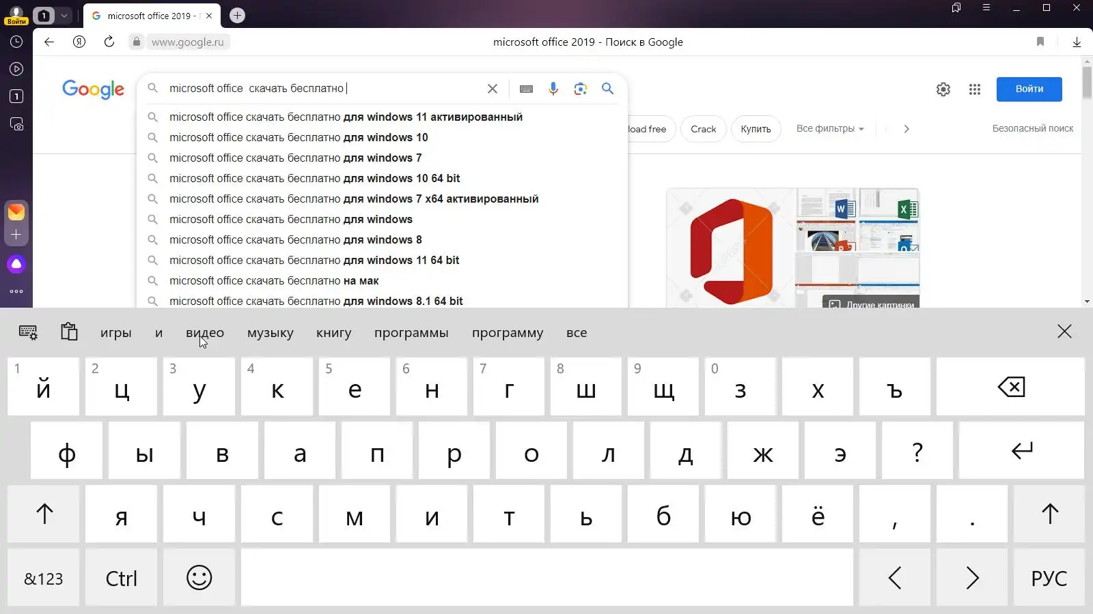
Task: Open the screenshot tool in sidebar
Action: [x=16, y=123]
